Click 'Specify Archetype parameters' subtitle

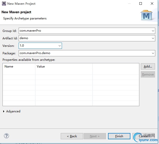[25, 18]
